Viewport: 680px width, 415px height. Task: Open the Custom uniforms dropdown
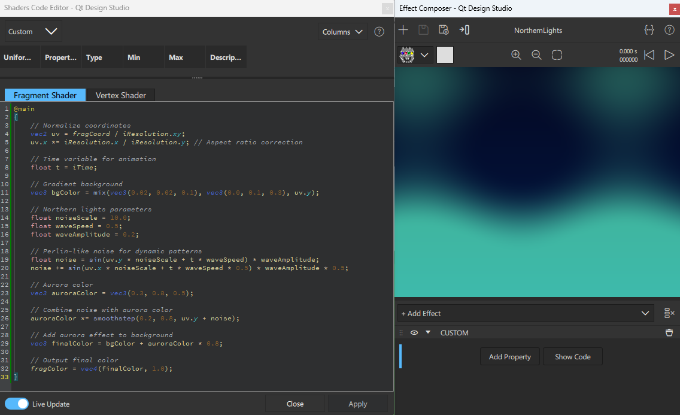(x=33, y=31)
